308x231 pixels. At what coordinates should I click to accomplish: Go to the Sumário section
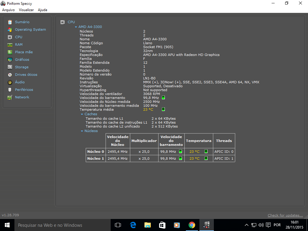coord(22,22)
